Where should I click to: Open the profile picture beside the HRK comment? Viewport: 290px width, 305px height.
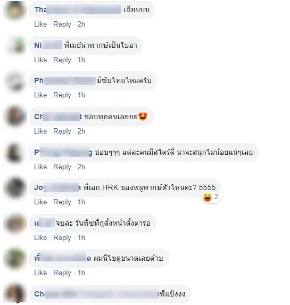coord(15,188)
